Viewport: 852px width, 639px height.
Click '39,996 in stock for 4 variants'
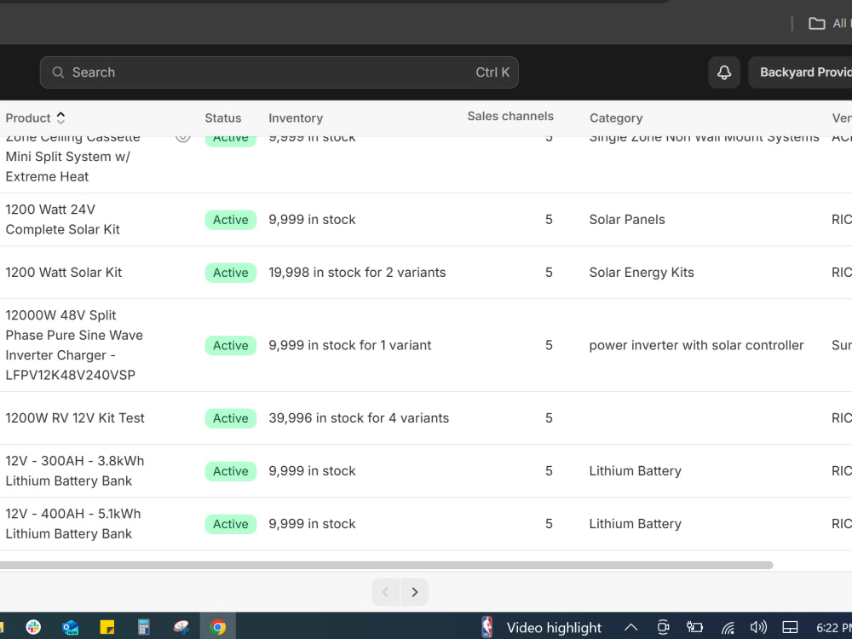pos(359,417)
